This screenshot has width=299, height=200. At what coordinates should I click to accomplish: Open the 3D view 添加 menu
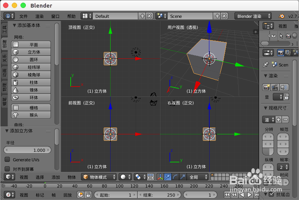[x=56, y=177]
